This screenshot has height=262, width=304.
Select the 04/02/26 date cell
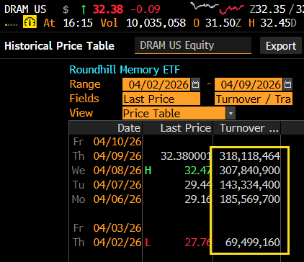coord(117,243)
